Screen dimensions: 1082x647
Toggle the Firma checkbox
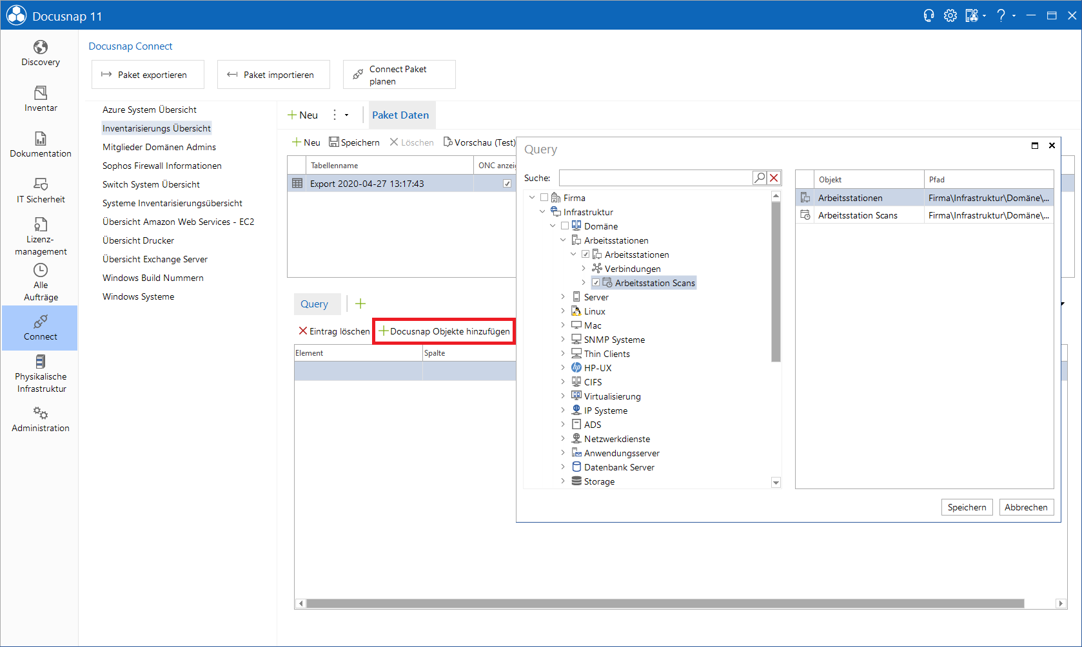click(544, 198)
